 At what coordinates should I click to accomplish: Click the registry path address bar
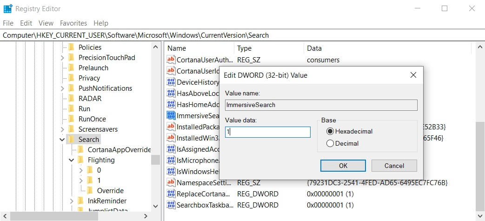(x=243, y=35)
